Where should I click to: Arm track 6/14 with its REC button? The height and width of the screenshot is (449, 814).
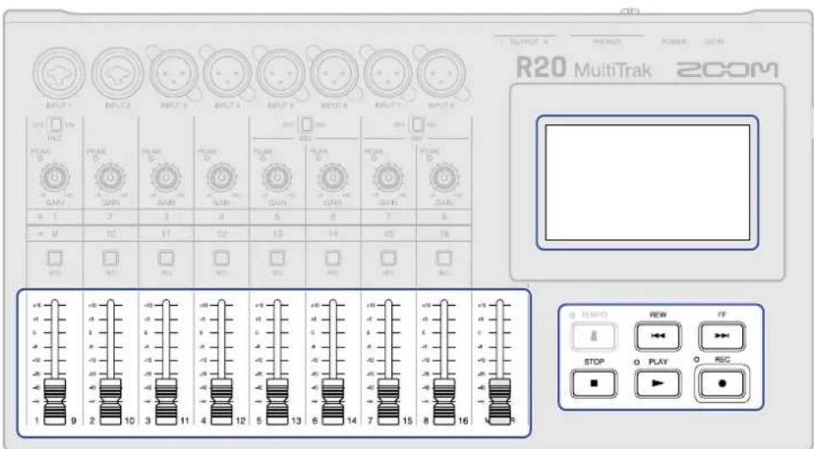(333, 258)
